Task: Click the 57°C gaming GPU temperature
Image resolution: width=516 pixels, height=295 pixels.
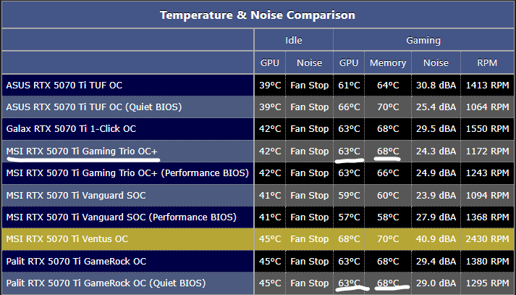Action: click(349, 217)
